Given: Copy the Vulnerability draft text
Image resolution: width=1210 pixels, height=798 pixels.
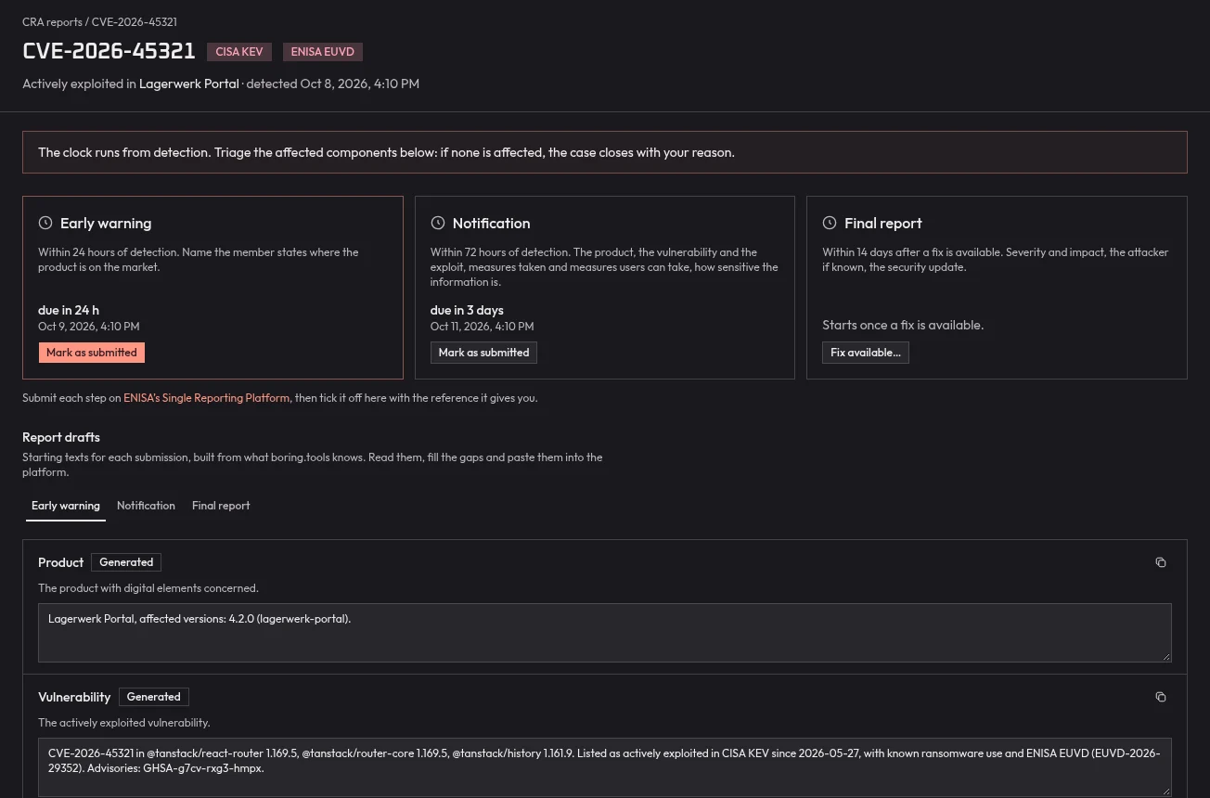Looking at the screenshot, I should (x=1160, y=697).
